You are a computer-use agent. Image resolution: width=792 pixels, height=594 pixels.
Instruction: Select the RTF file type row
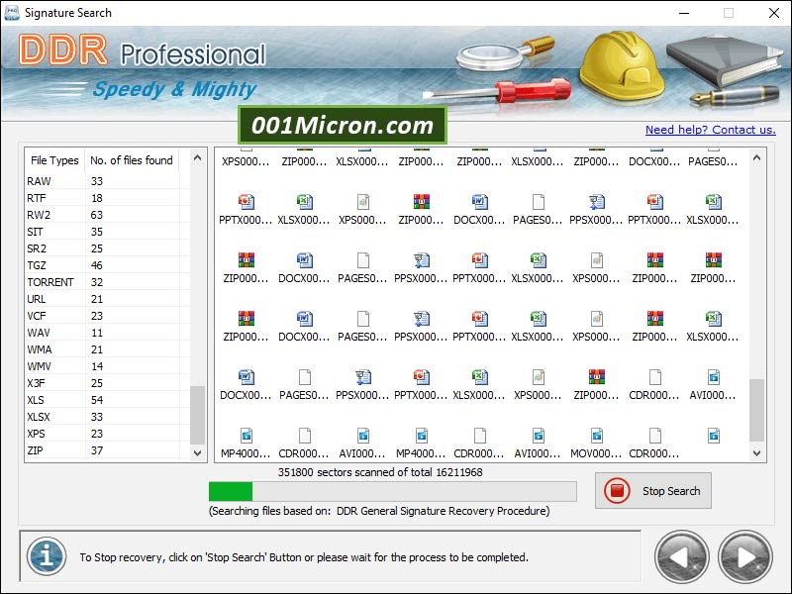[103, 198]
